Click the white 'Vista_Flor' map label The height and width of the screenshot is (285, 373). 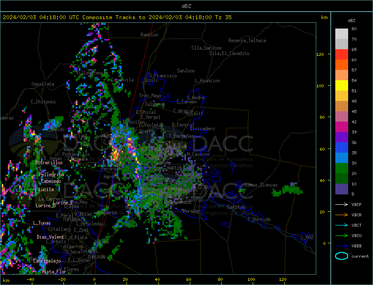click(x=54, y=272)
